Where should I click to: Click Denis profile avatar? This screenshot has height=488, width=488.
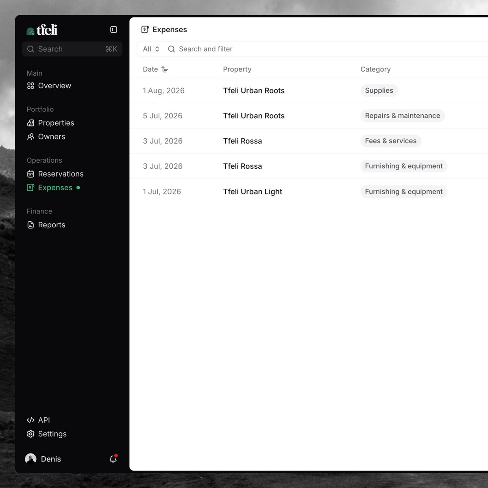pos(30,459)
